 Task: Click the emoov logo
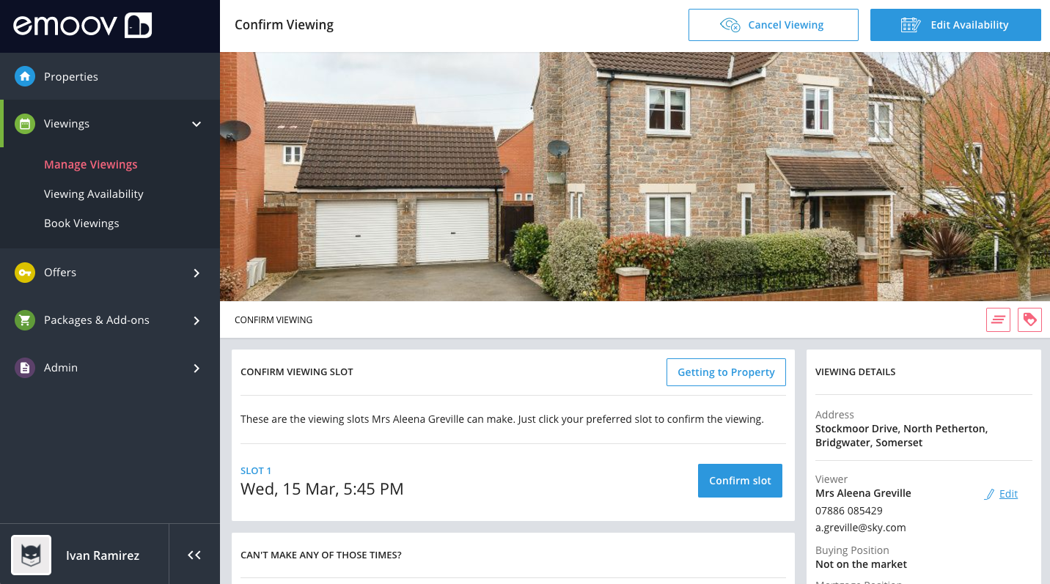pos(83,26)
